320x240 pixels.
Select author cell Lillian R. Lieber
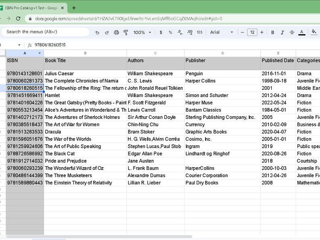[x=155, y=183]
